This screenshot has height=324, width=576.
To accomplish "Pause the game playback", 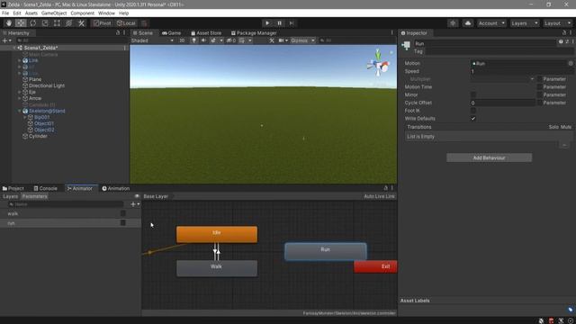I will click(280, 23).
